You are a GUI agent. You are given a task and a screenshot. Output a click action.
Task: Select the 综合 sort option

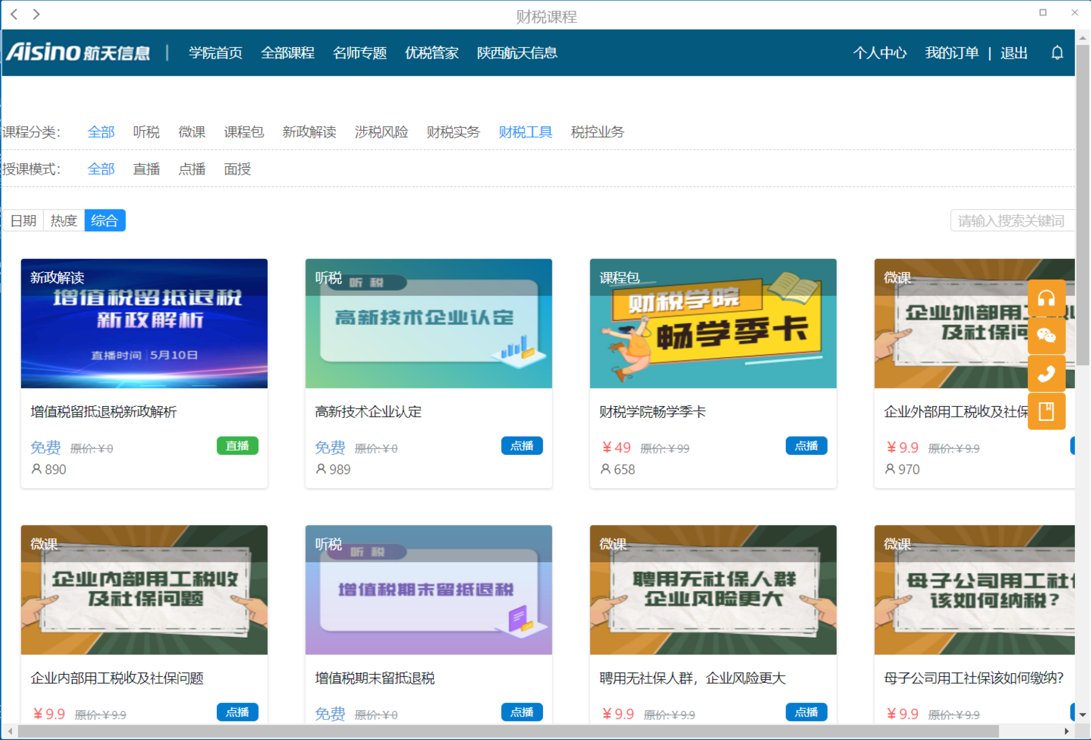tap(105, 220)
